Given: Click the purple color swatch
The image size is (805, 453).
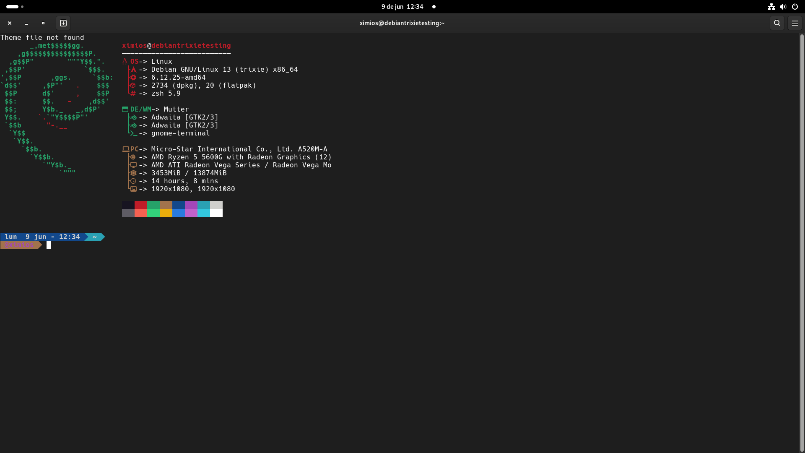Looking at the screenshot, I should pyautogui.click(x=191, y=205).
